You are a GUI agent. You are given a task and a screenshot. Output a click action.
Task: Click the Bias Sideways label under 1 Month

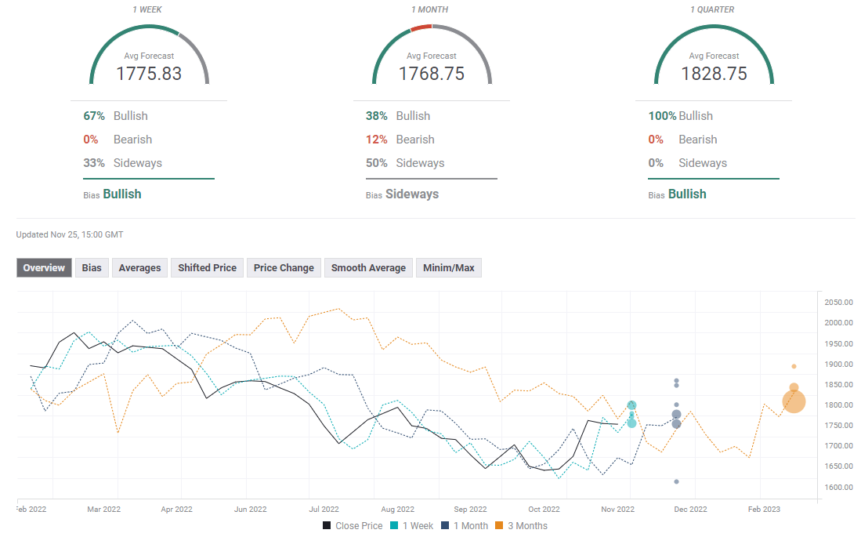coord(411,194)
